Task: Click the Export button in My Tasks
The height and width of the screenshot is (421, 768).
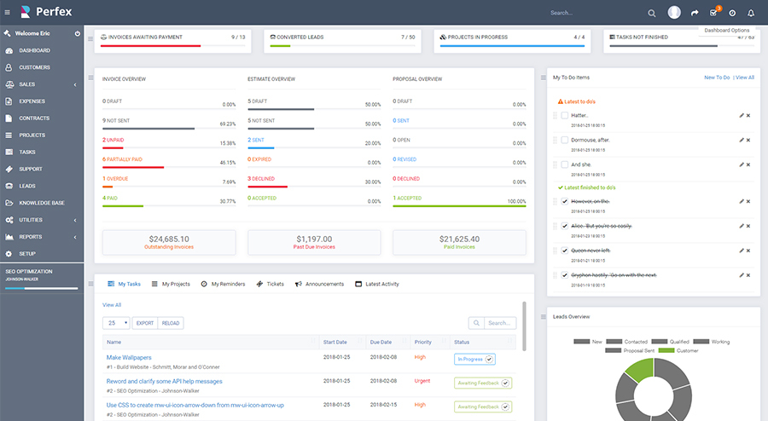Action: pos(145,323)
